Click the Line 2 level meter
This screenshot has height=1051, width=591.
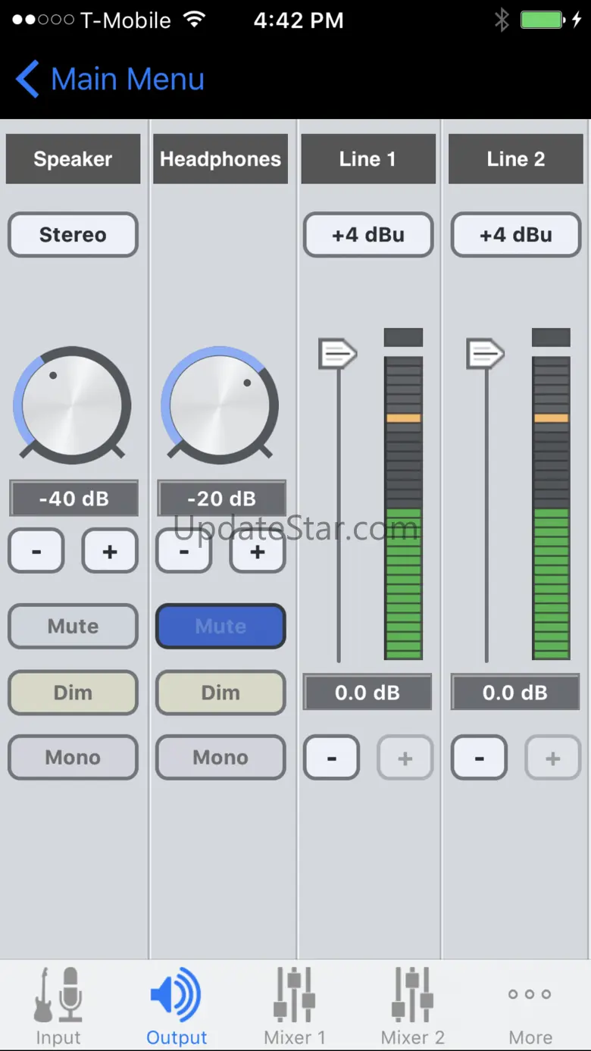click(x=551, y=508)
